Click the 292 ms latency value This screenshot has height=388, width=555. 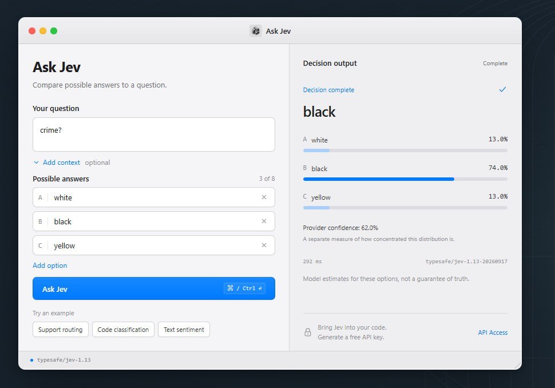point(312,262)
